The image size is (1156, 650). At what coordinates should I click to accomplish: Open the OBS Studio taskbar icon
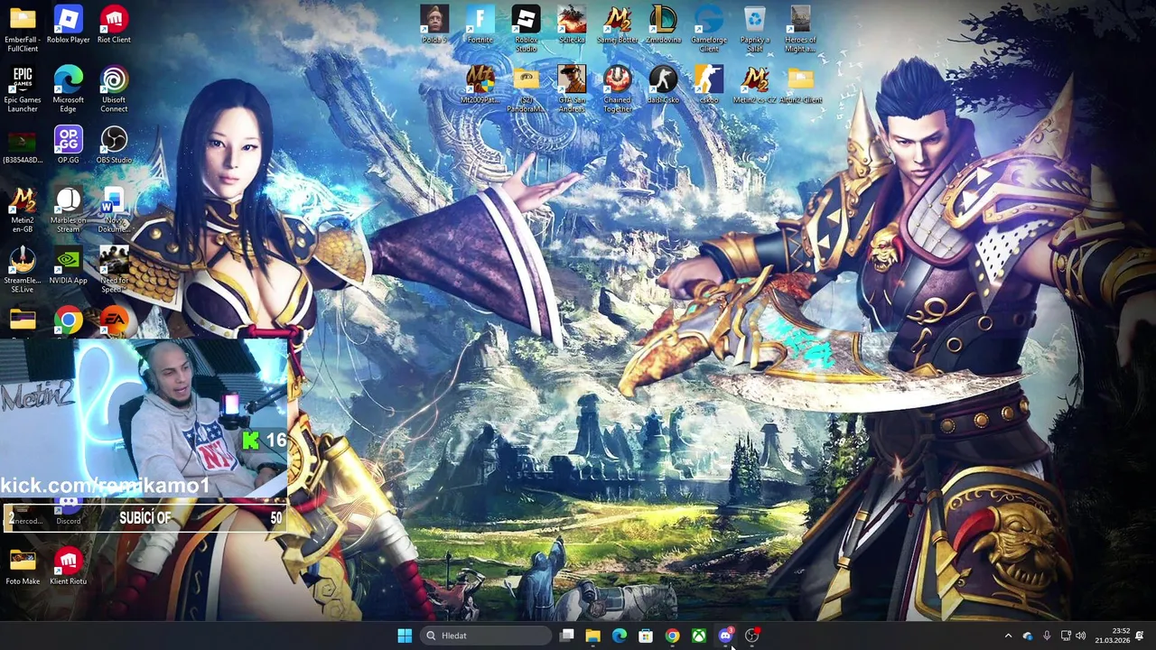tap(751, 636)
